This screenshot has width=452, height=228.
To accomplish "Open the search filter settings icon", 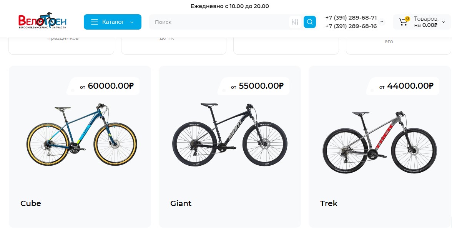I will [295, 22].
